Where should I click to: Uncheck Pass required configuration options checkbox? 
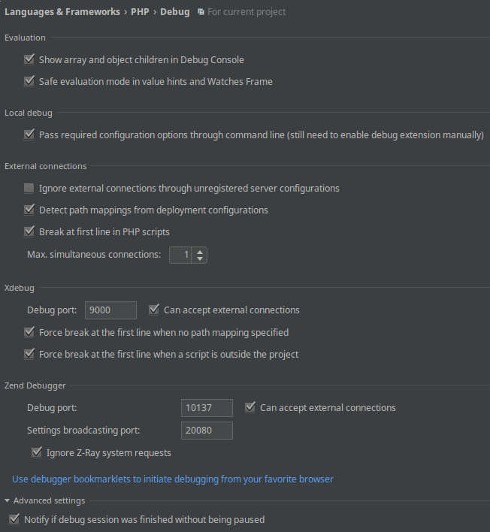29,135
